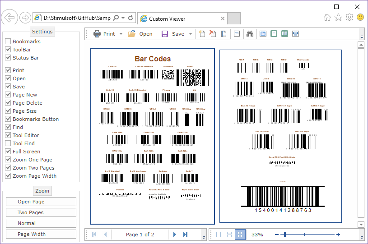Click the Page Width zoom button
Viewport: 368px width, 244px height.
tap(41, 234)
